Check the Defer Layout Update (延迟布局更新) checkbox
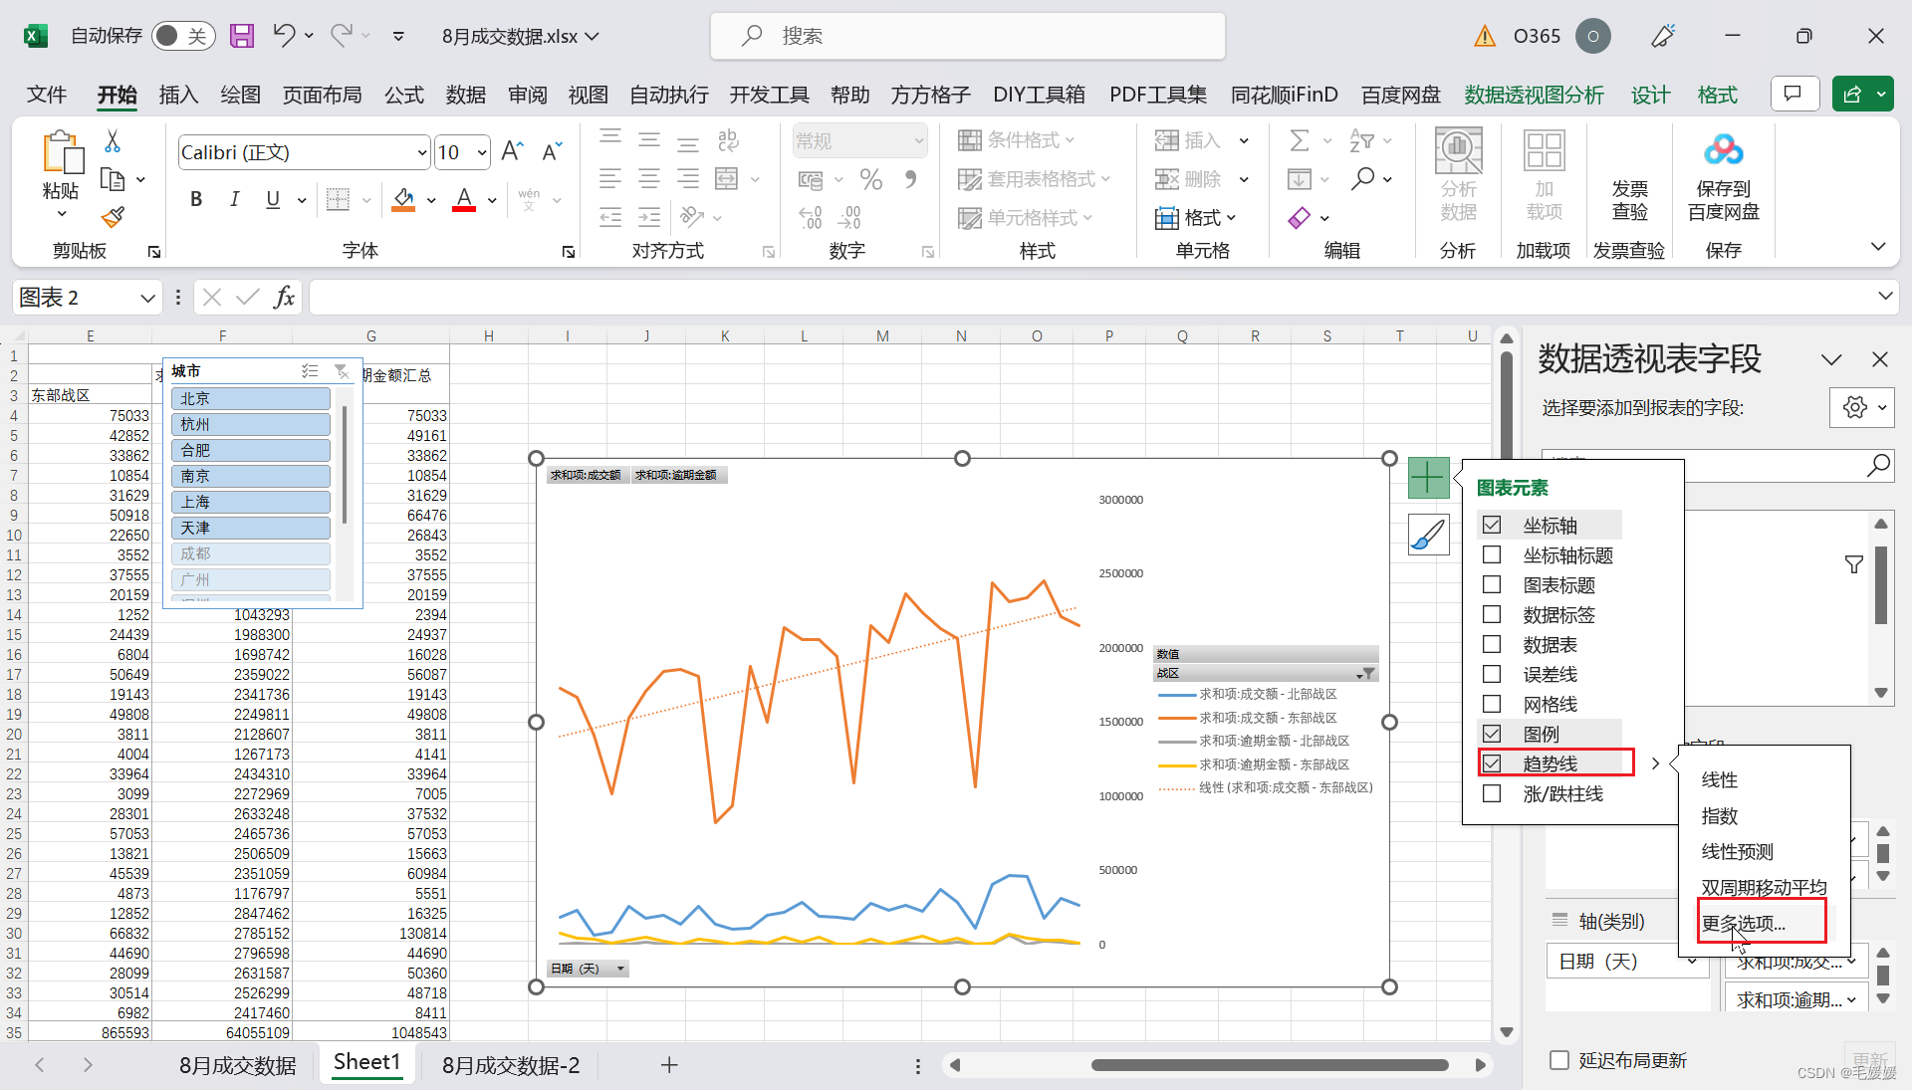 point(1559,1060)
